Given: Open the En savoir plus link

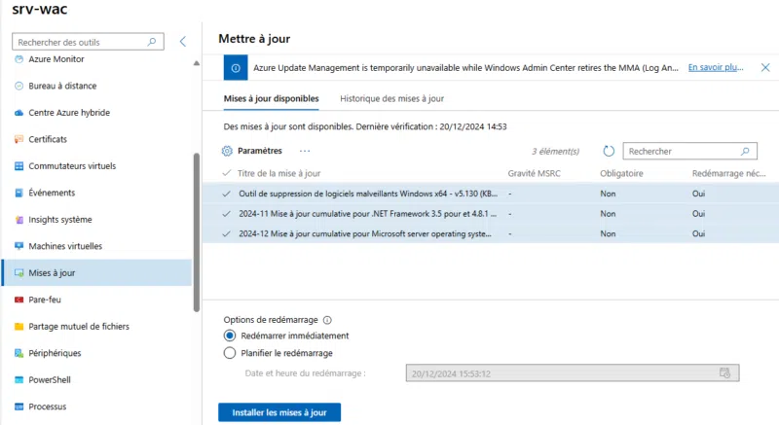Looking at the screenshot, I should [x=716, y=67].
